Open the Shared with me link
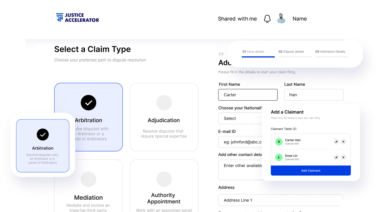380x212 pixels. (x=237, y=19)
